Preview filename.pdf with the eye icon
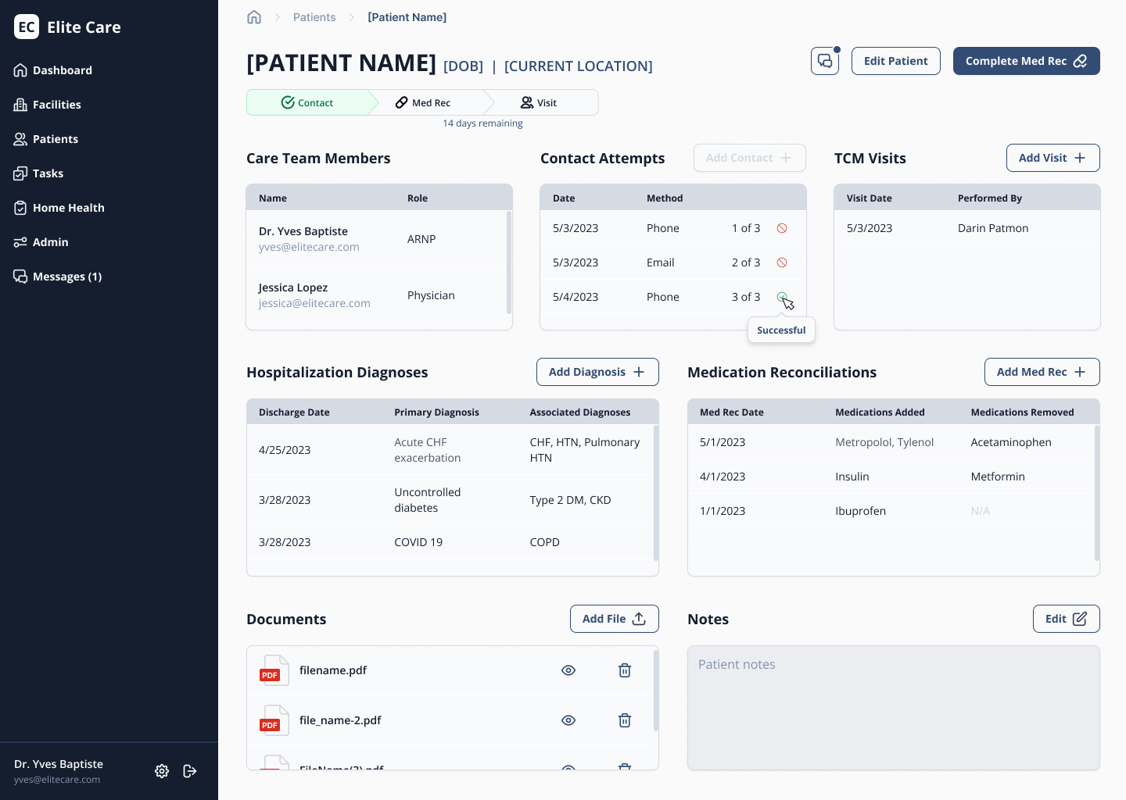This screenshot has width=1126, height=800. coord(568,670)
